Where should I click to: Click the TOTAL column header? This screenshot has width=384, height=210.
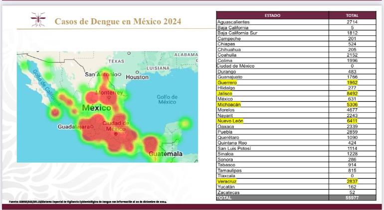coord(352,15)
